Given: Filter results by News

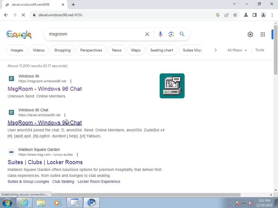Looking at the screenshot, I should [x=117, y=50].
